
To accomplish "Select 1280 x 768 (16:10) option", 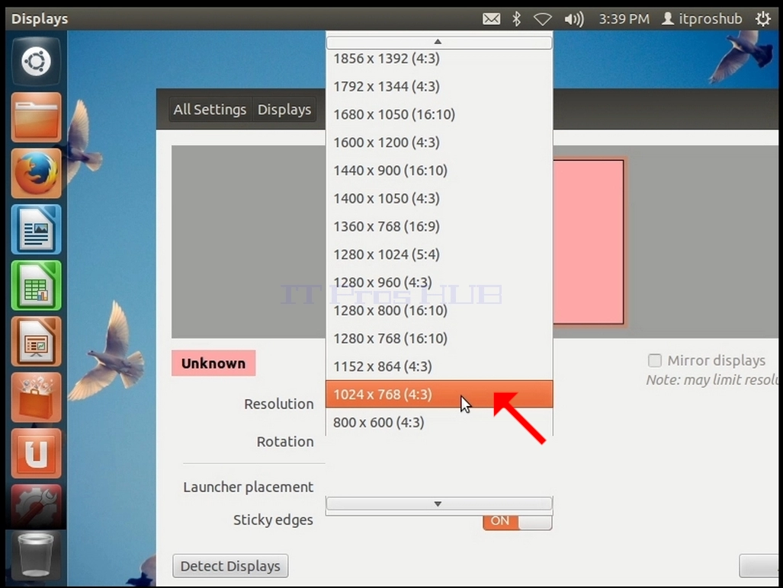I will click(439, 338).
